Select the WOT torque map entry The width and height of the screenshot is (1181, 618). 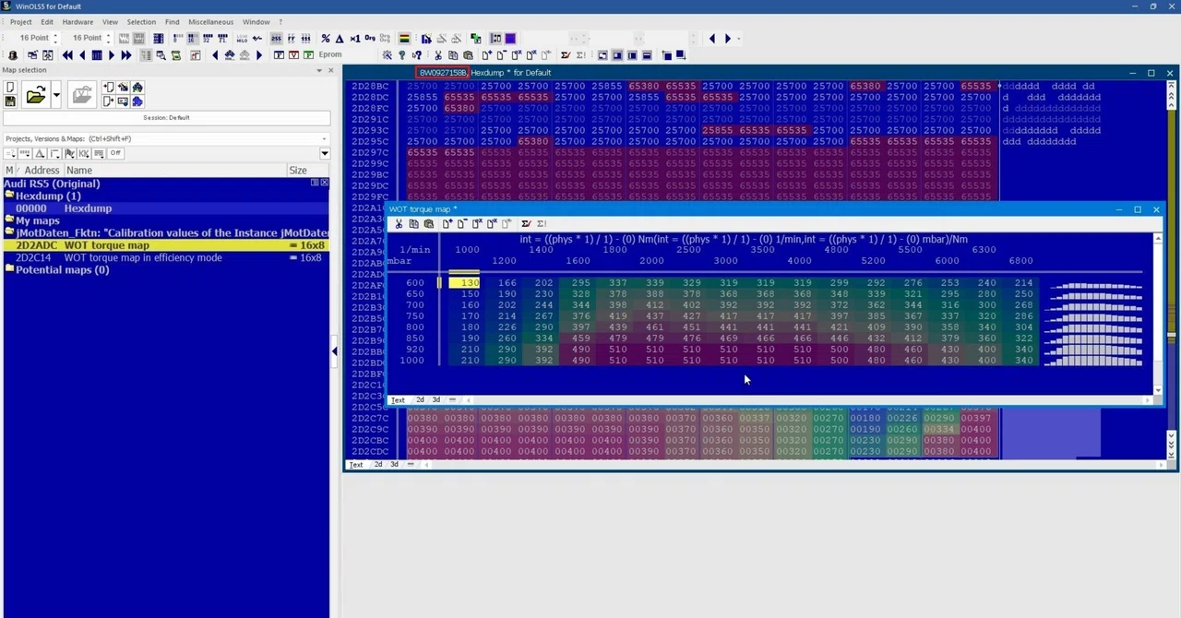pos(166,245)
